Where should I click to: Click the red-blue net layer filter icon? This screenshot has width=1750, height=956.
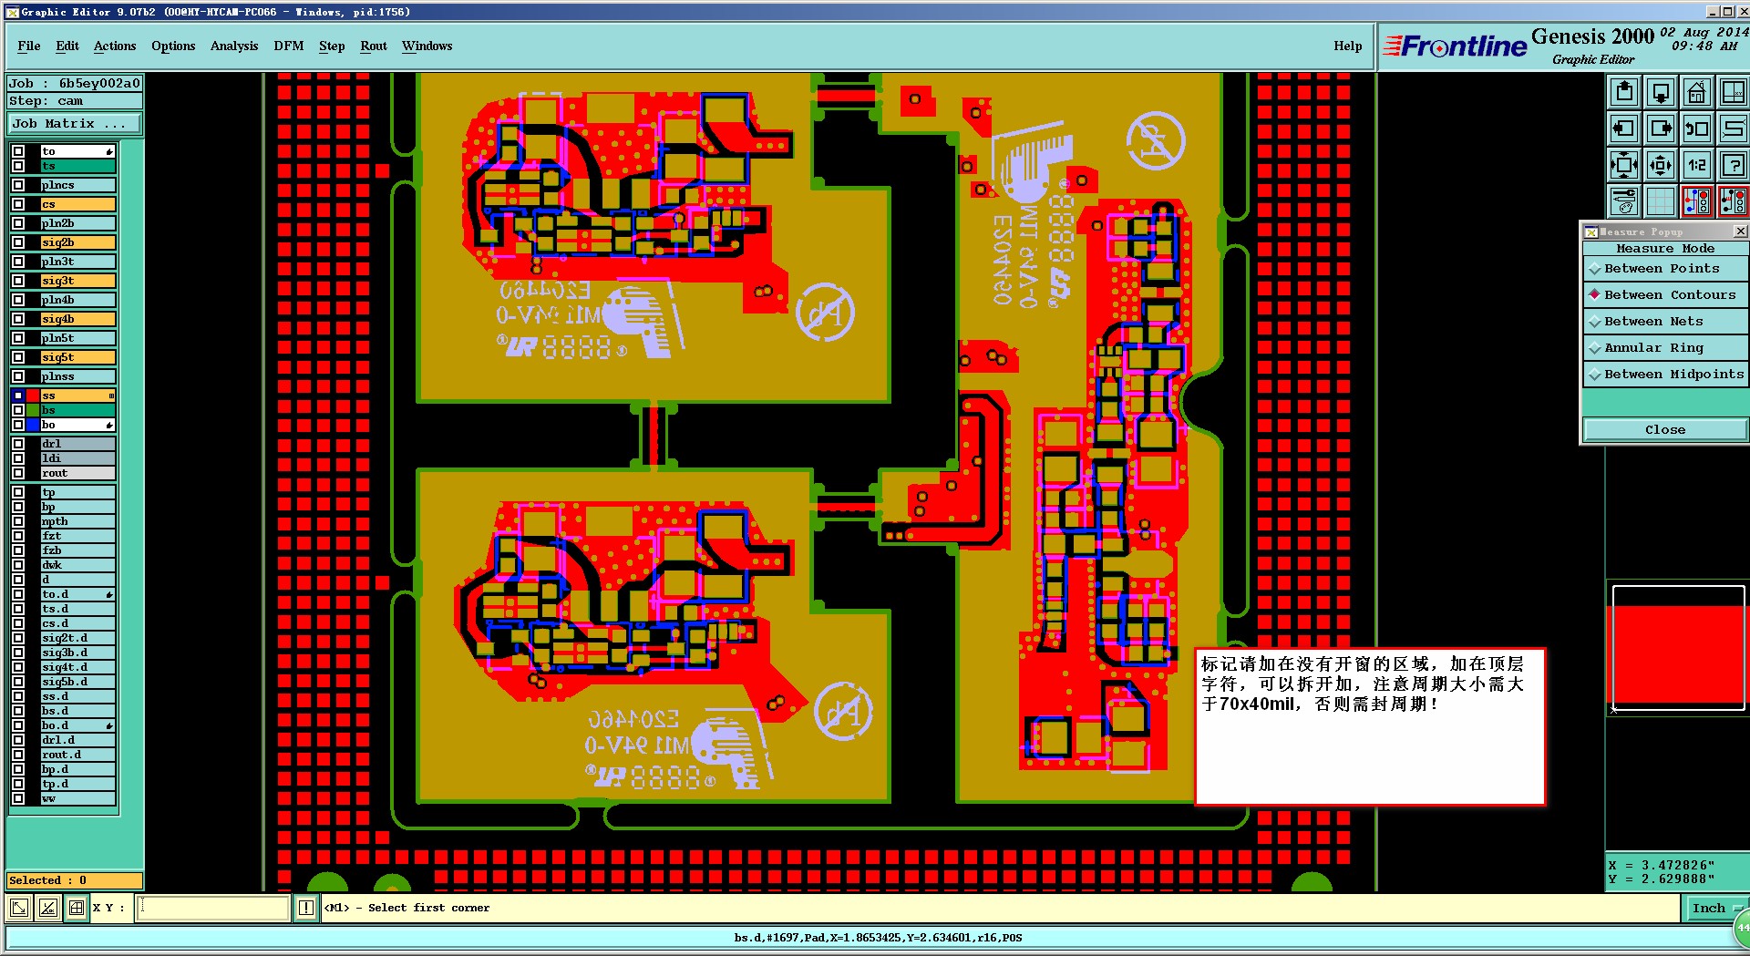click(x=1696, y=201)
